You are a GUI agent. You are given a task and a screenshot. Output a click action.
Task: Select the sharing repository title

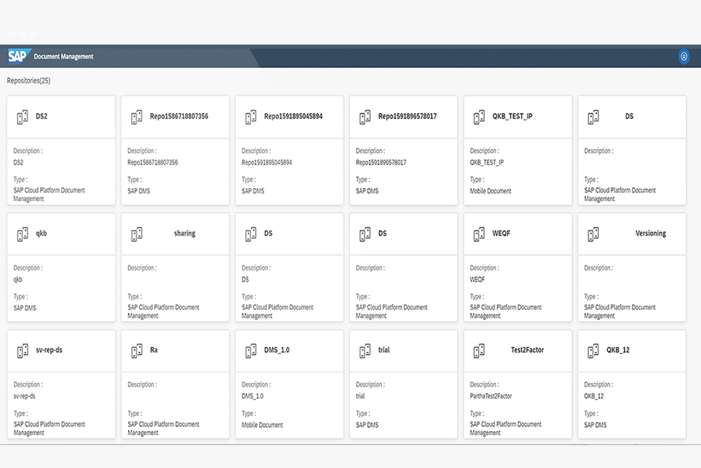(x=185, y=233)
